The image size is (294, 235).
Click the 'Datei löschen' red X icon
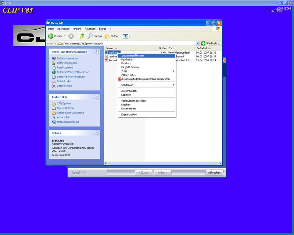[x=54, y=86]
